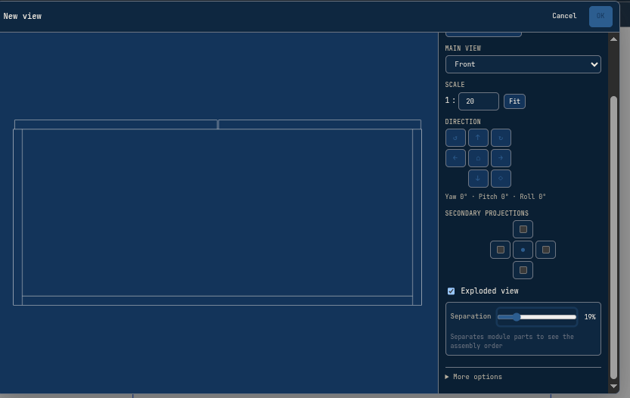
Task: Click the Fit scale button
Action: click(x=514, y=101)
